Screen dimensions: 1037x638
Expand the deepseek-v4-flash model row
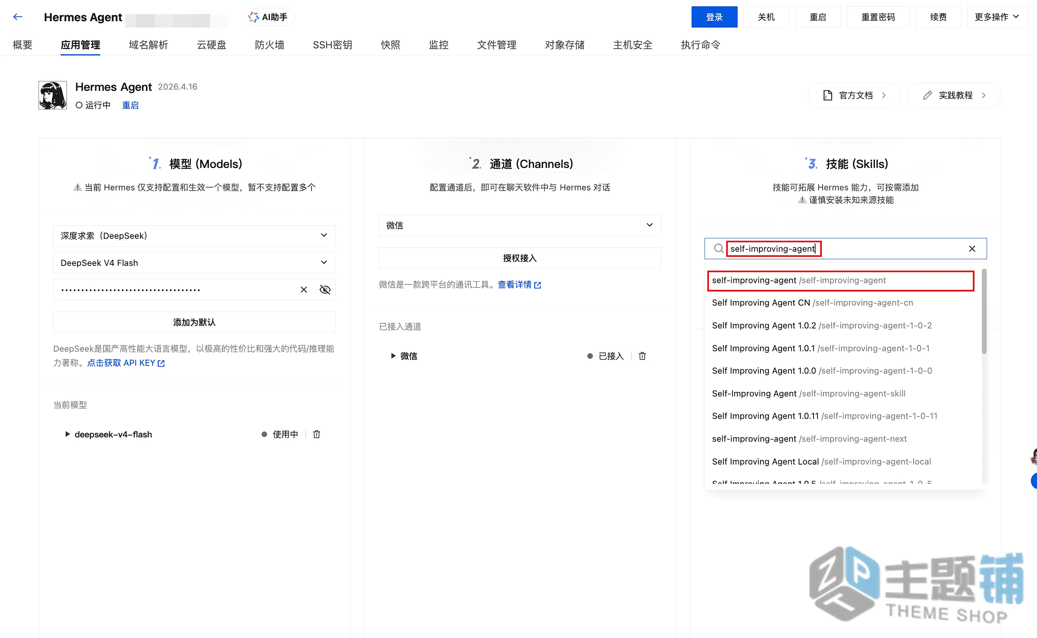pyautogui.click(x=68, y=434)
